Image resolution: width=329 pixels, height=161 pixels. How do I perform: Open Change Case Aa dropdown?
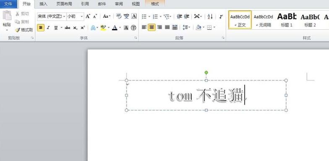[107, 16]
